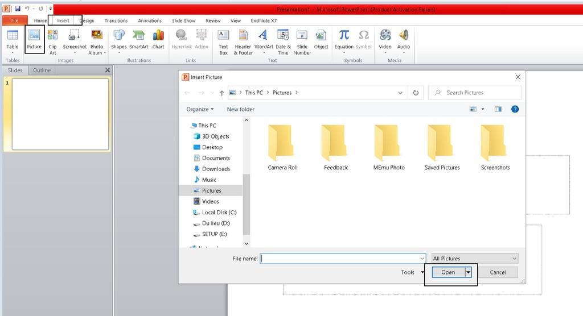Click the Save icon in quick access toolbar
583x316 pixels.
pos(17,8)
